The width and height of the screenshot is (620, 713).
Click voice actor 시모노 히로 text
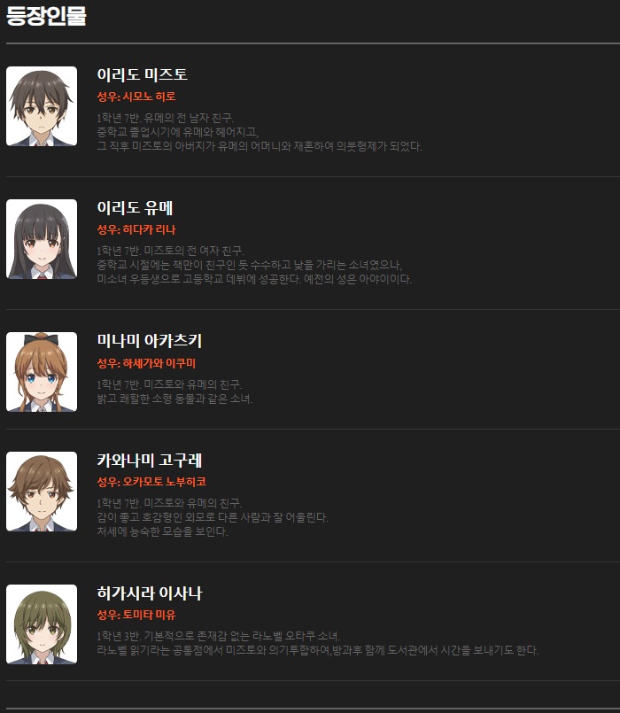[x=149, y=97]
